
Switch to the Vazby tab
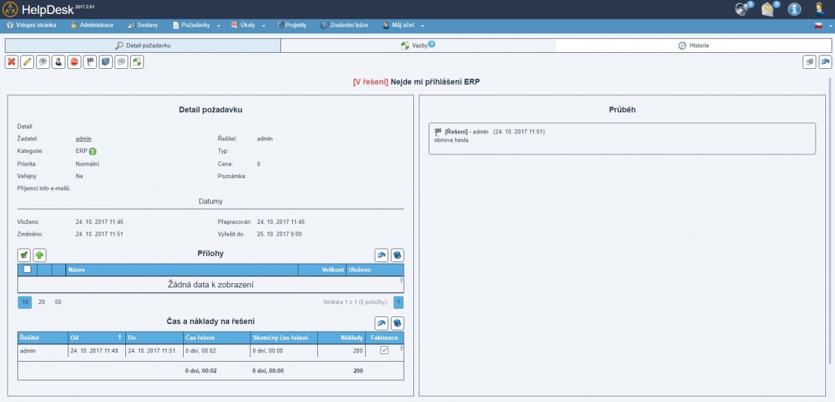coord(417,45)
